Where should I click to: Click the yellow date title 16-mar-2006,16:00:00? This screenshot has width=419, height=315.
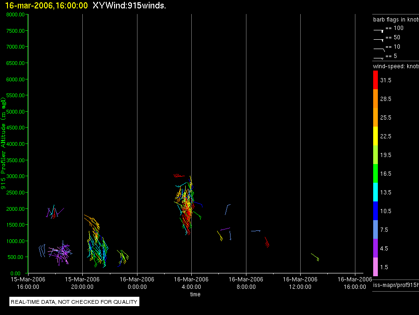(x=46, y=5)
